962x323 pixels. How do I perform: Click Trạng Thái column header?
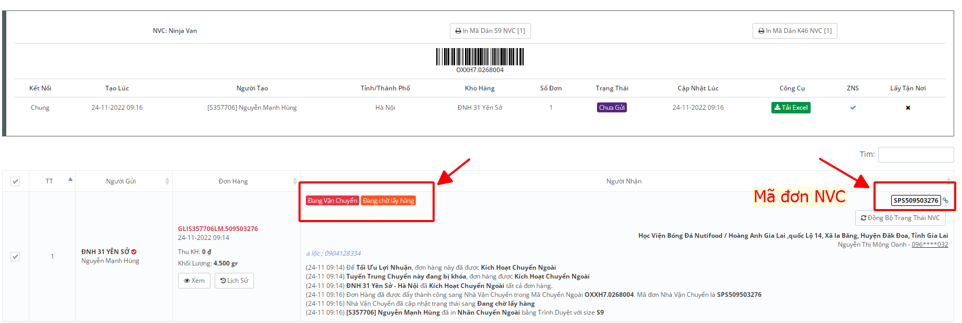[612, 88]
